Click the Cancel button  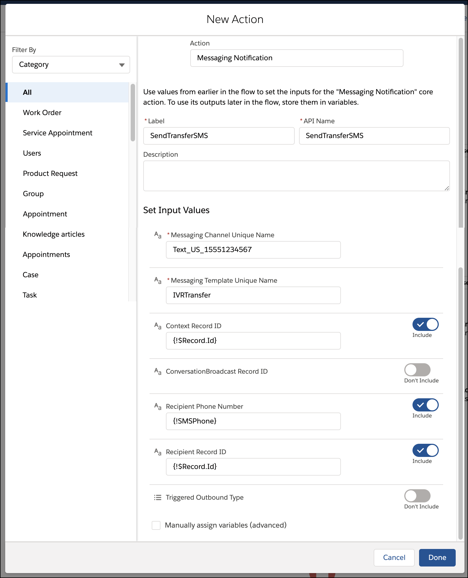pos(394,557)
